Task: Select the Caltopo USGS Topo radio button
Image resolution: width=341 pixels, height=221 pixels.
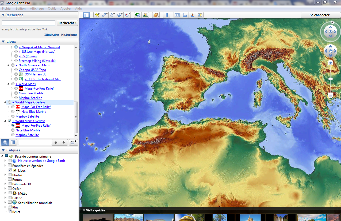Action: (16, 70)
